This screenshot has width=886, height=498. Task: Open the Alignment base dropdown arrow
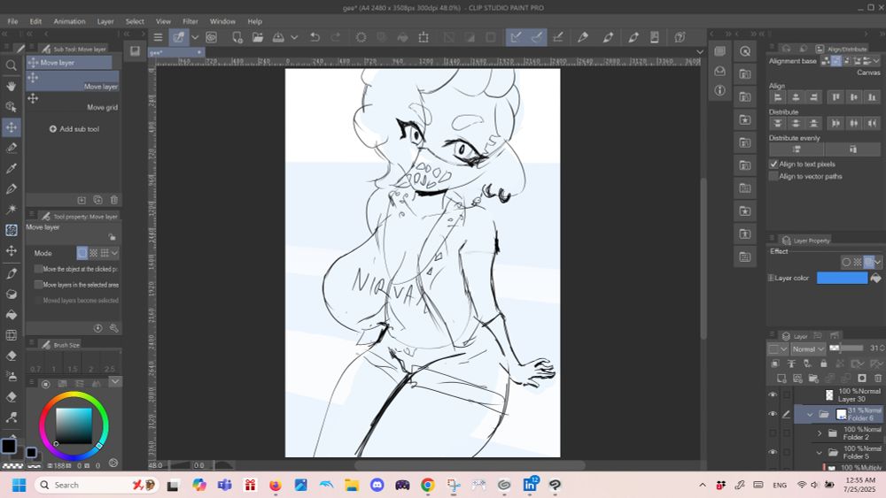tap(876, 61)
